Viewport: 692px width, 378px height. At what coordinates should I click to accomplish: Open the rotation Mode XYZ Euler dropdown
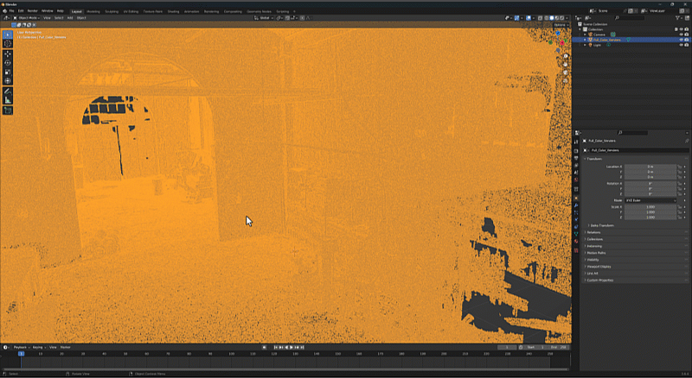pos(650,200)
